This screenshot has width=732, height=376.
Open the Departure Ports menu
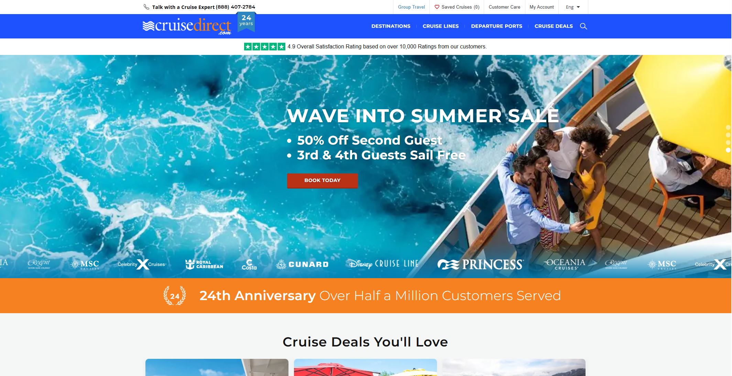point(496,26)
